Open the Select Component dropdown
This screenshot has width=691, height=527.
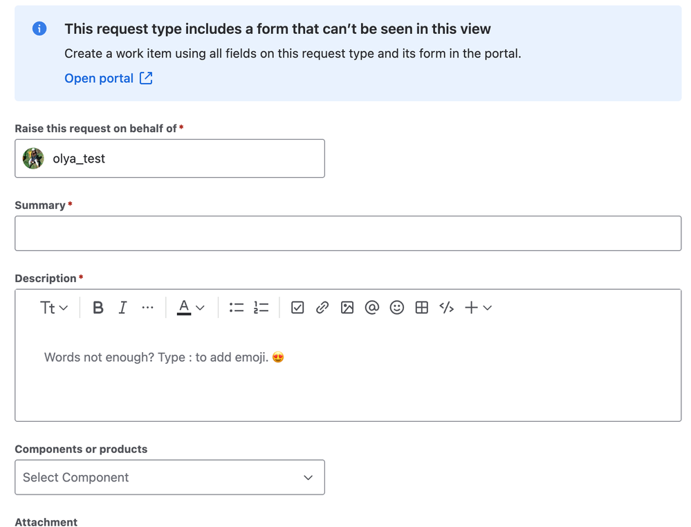coord(169,477)
